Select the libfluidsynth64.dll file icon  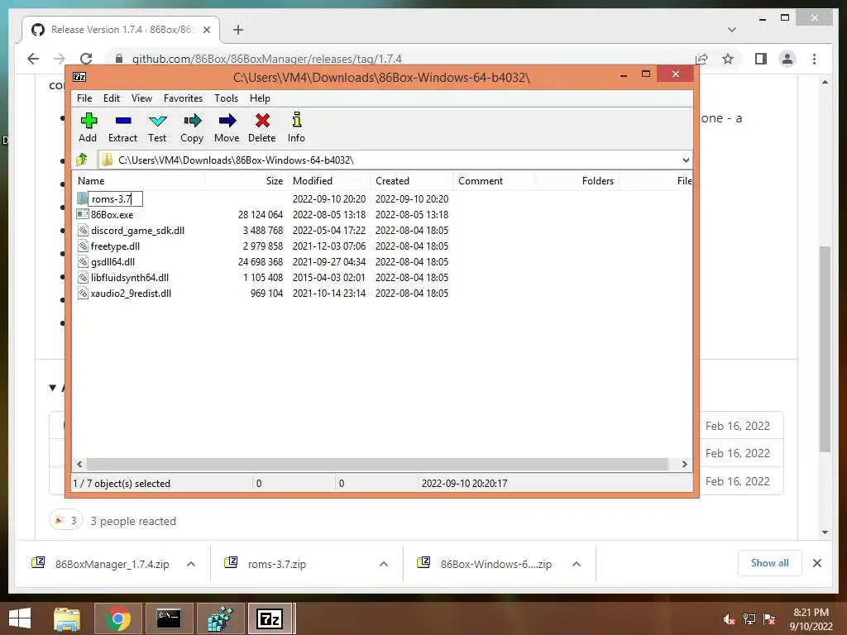pyautogui.click(x=83, y=277)
